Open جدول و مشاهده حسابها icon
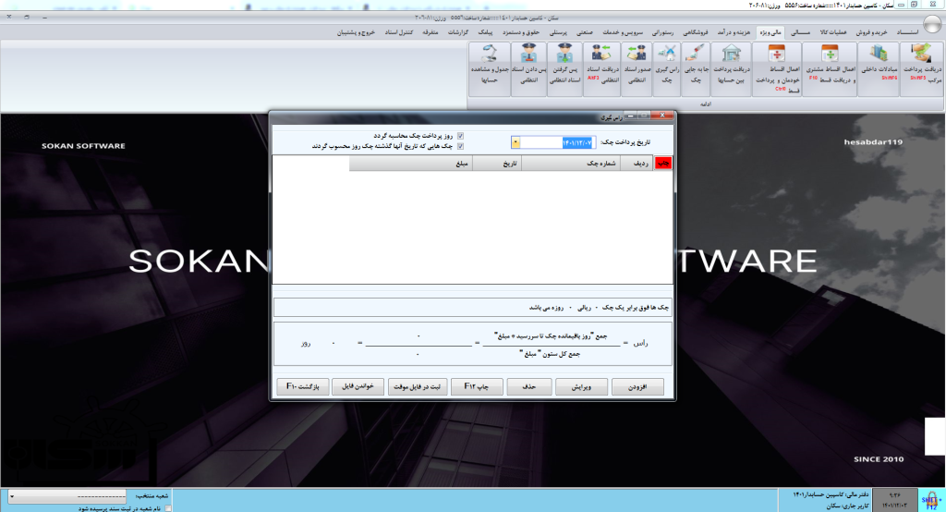Screen dimensions: 946x512 (x=490, y=68)
